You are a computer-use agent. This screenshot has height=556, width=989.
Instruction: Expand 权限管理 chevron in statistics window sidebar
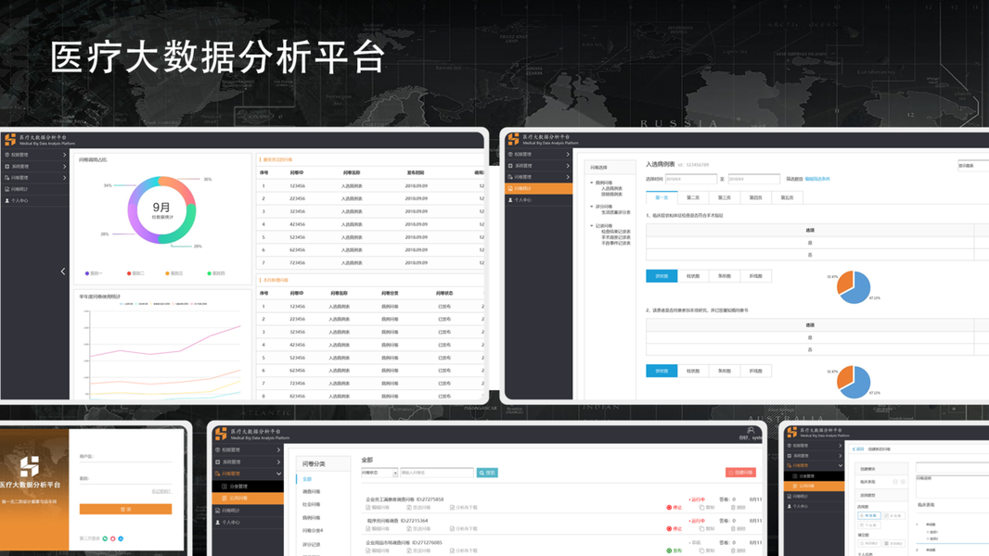tap(568, 154)
